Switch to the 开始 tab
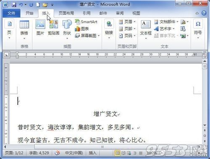This screenshot has height=159, width=210. click(29, 13)
